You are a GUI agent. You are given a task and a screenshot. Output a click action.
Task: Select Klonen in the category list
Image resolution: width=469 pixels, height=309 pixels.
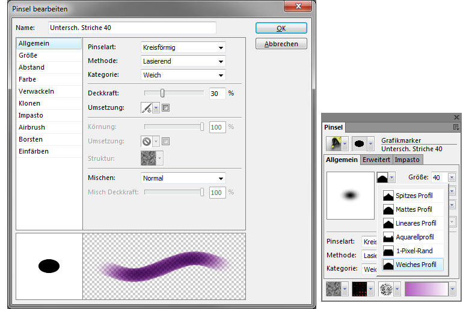click(49, 103)
